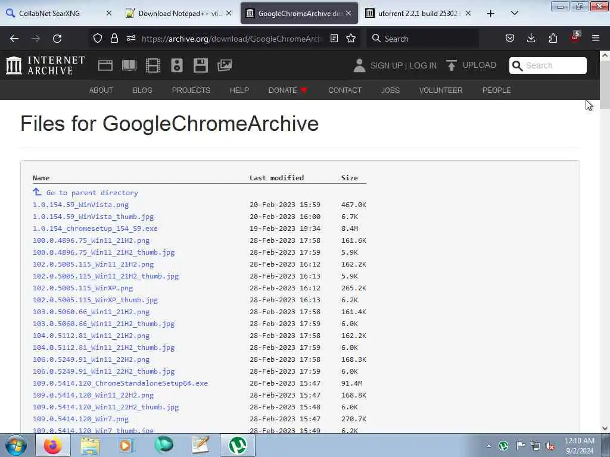Go back using the browser back arrow
Viewport: 610px width, 457px height.
click(14, 39)
